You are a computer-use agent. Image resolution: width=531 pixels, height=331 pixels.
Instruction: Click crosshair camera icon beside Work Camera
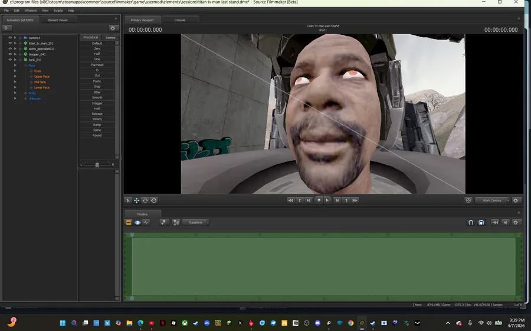click(x=468, y=200)
